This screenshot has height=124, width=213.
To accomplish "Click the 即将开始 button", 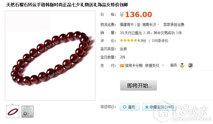I will [x=139, y=86].
